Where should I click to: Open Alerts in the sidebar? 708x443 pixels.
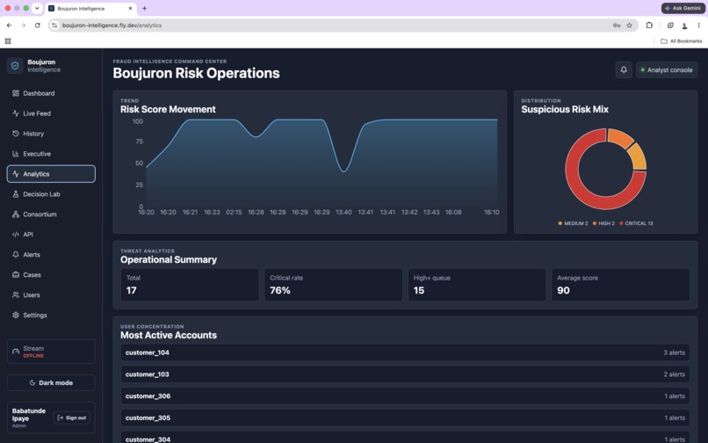(x=51, y=255)
